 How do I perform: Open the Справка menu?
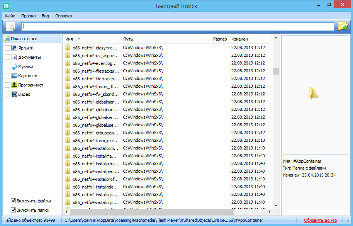point(63,16)
